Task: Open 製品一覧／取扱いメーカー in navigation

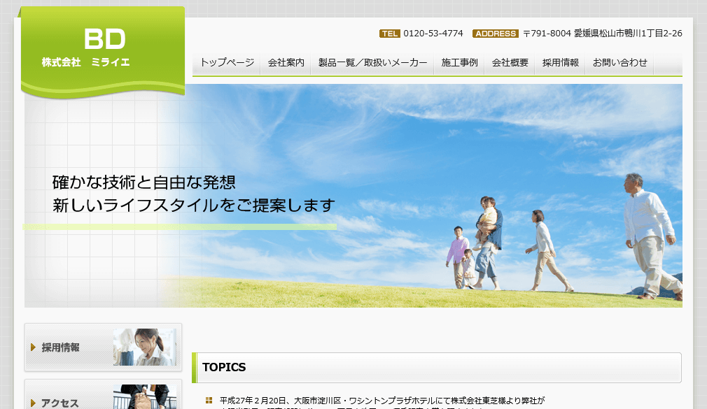Action: click(372, 63)
